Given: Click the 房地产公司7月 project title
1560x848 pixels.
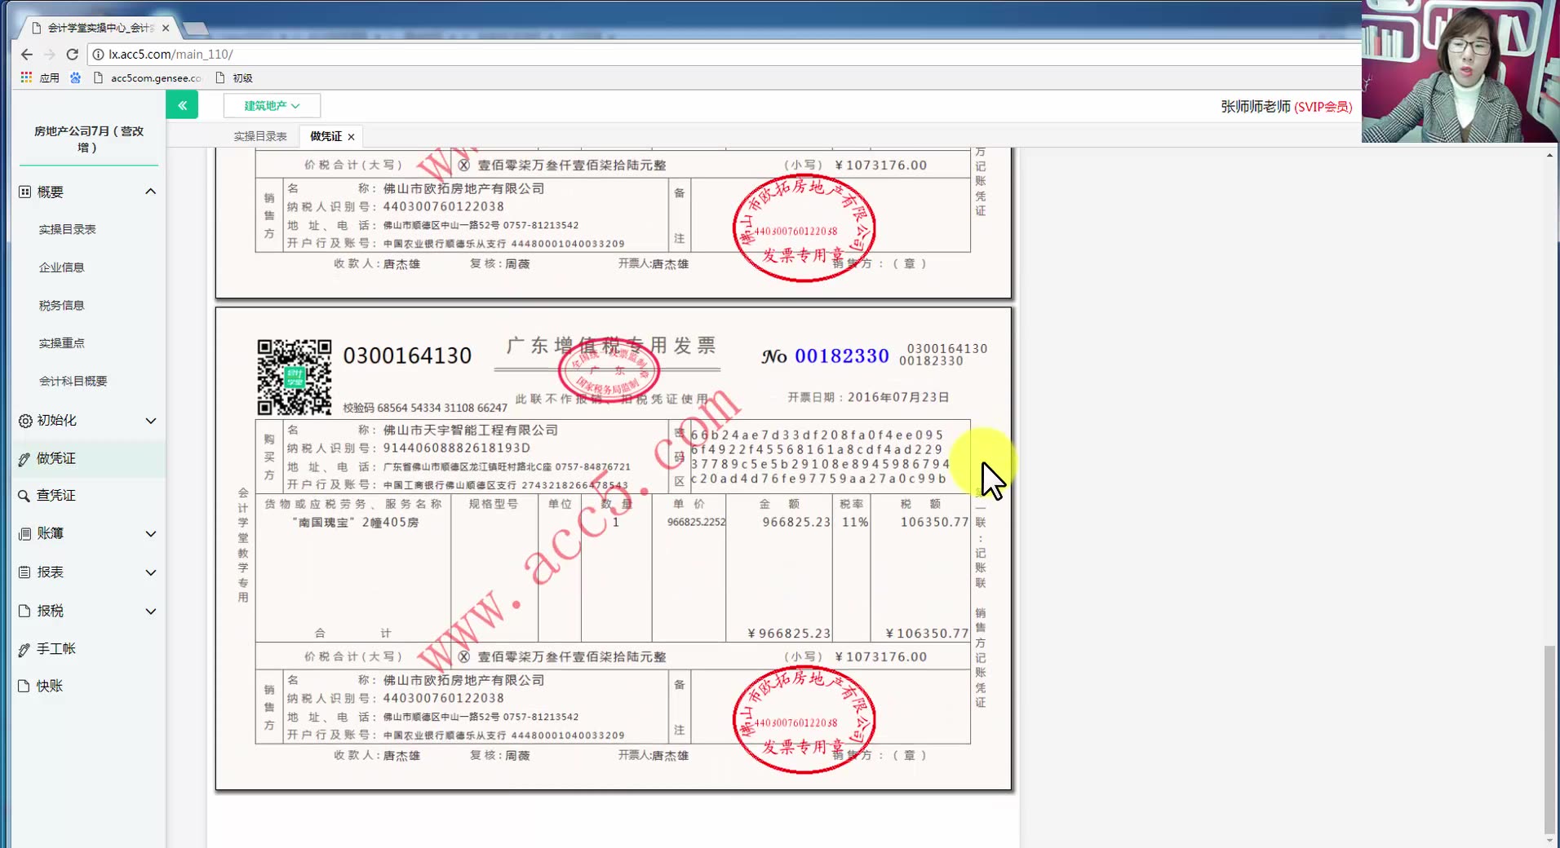Looking at the screenshot, I should (88, 139).
